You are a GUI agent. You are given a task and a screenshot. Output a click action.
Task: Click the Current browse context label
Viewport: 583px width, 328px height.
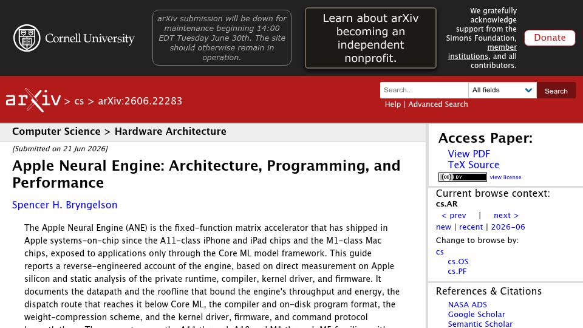tap(493, 193)
